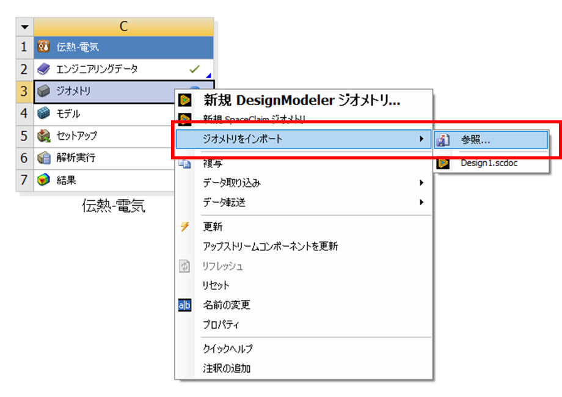The width and height of the screenshot is (562, 397).
Task: Open データ転送 menu entry
Action: pos(304,202)
